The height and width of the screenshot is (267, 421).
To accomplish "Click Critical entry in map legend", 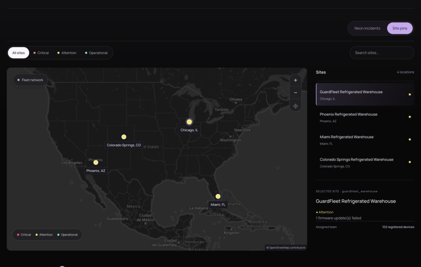I will point(24,235).
